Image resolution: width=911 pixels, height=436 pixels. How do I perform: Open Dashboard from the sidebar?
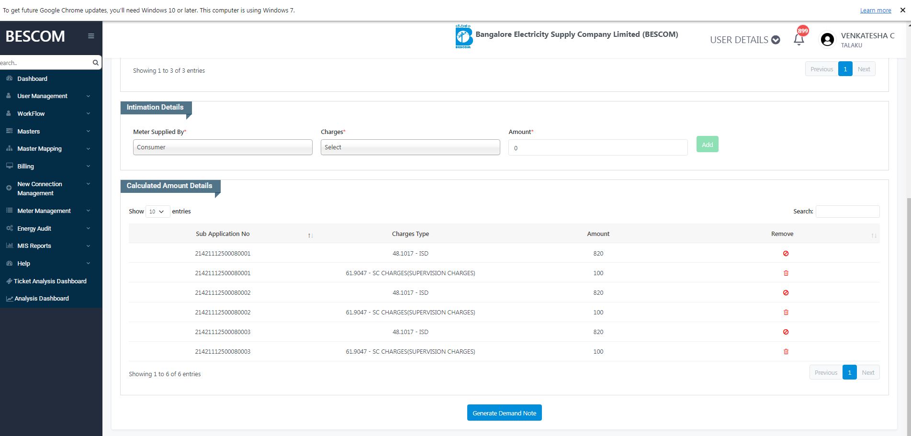click(x=32, y=79)
